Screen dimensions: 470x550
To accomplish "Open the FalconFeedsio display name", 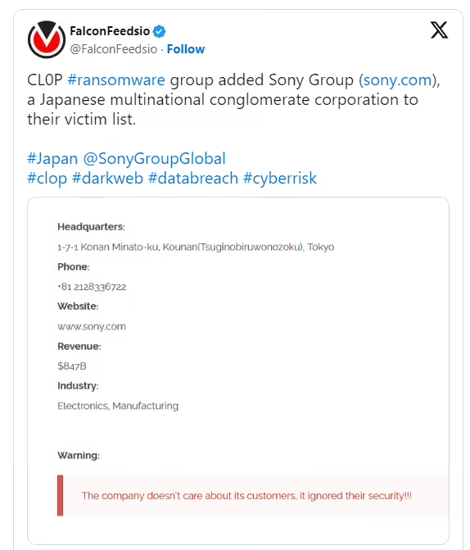I will (110, 31).
